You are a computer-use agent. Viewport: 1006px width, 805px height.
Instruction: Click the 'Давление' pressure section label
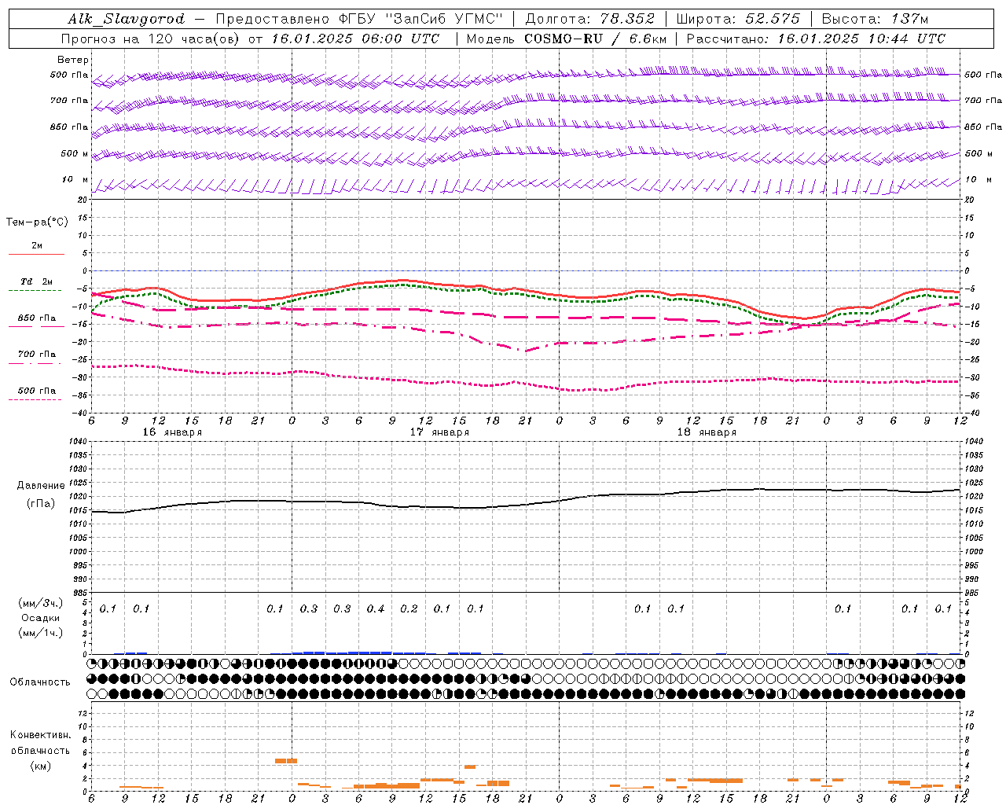coord(40,486)
